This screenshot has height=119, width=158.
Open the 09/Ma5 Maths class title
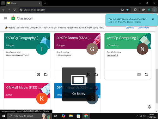[x=24, y=88]
